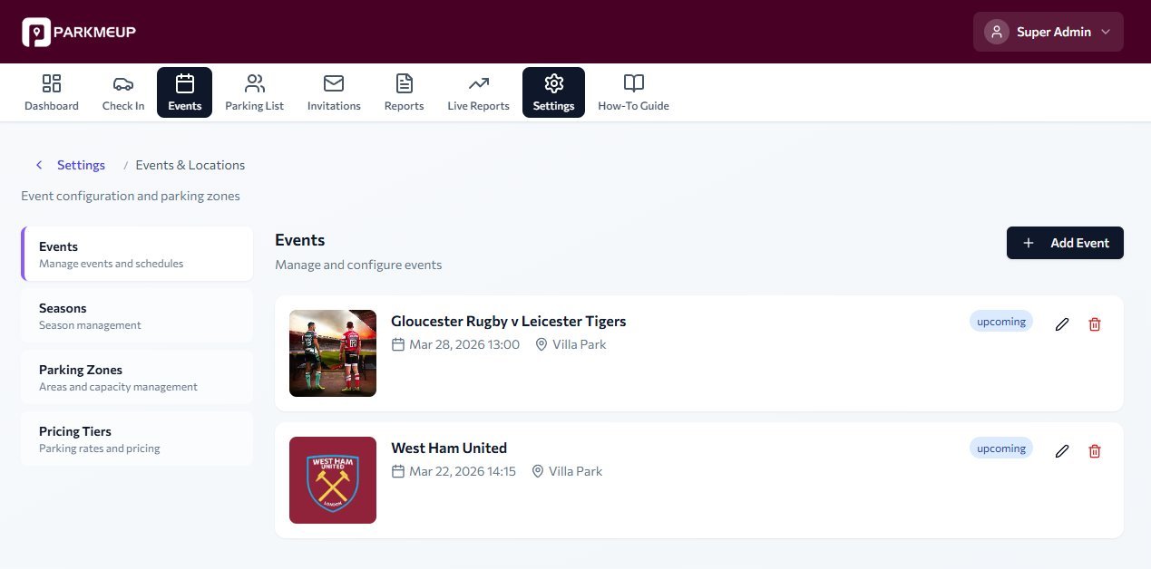Edit the Gloucester Rugby v Leicester Tigers event
The height and width of the screenshot is (569, 1151).
pos(1061,323)
